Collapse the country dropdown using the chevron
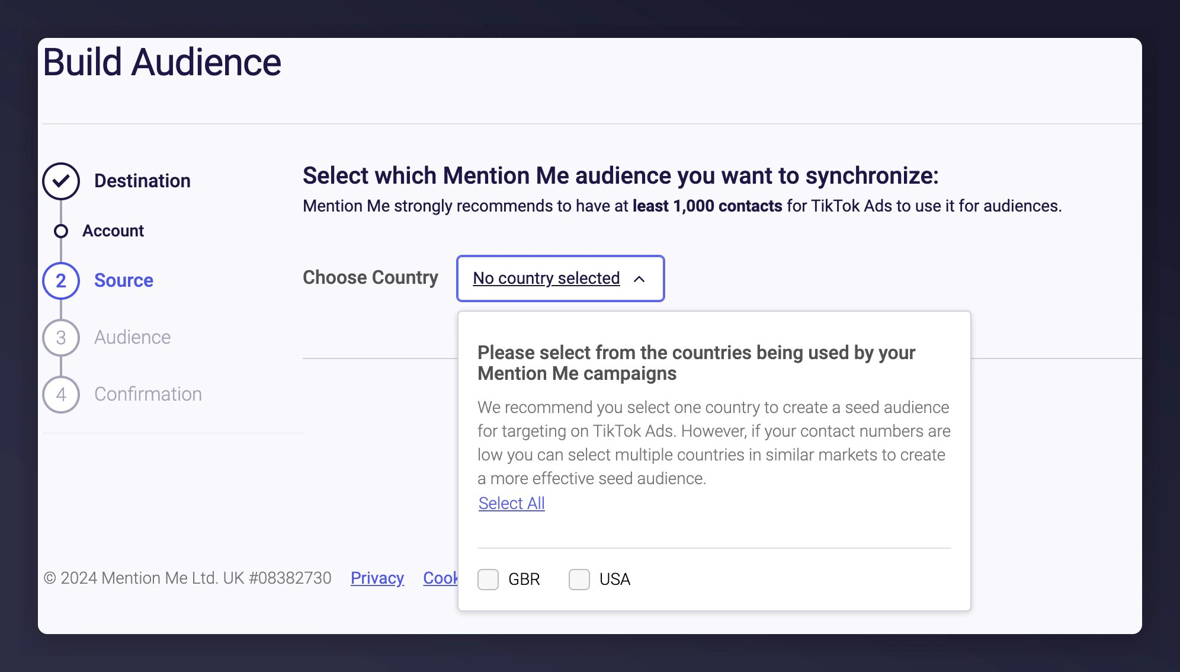1180x672 pixels. click(639, 279)
